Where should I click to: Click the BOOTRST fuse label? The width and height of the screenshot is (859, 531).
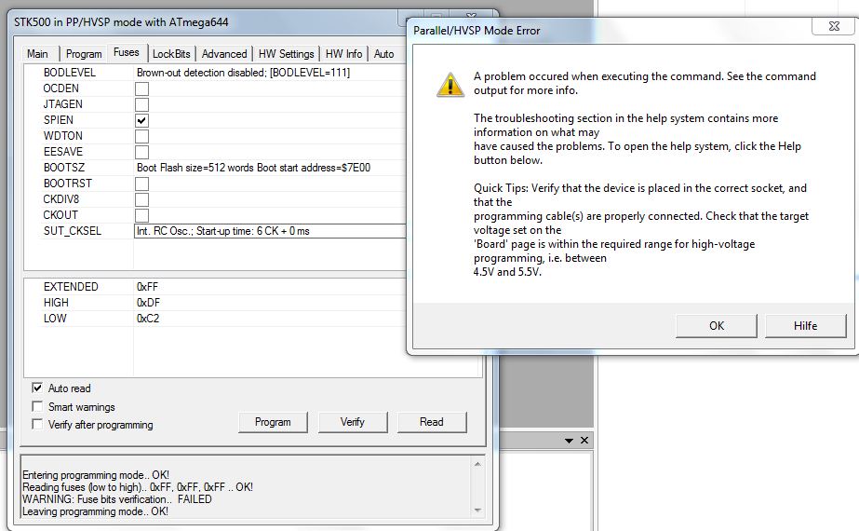pos(67,184)
